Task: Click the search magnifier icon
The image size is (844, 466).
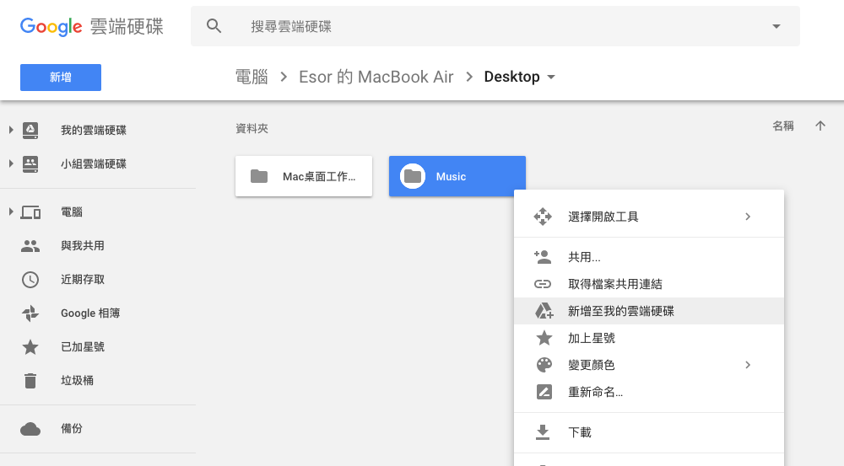Action: pyautogui.click(x=214, y=26)
